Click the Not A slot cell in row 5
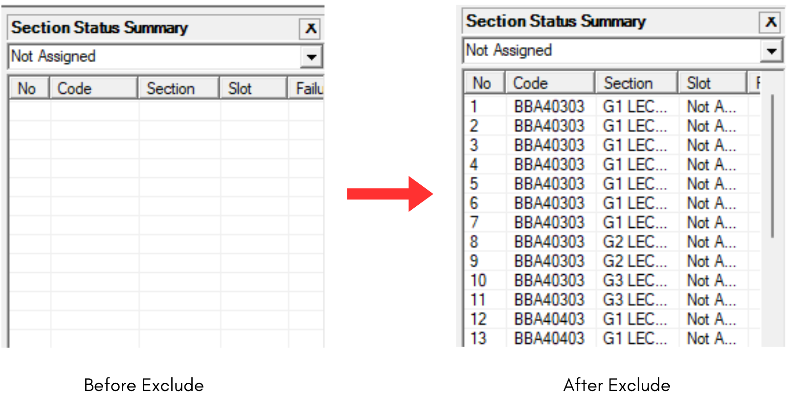The image size is (789, 395). coord(710,184)
